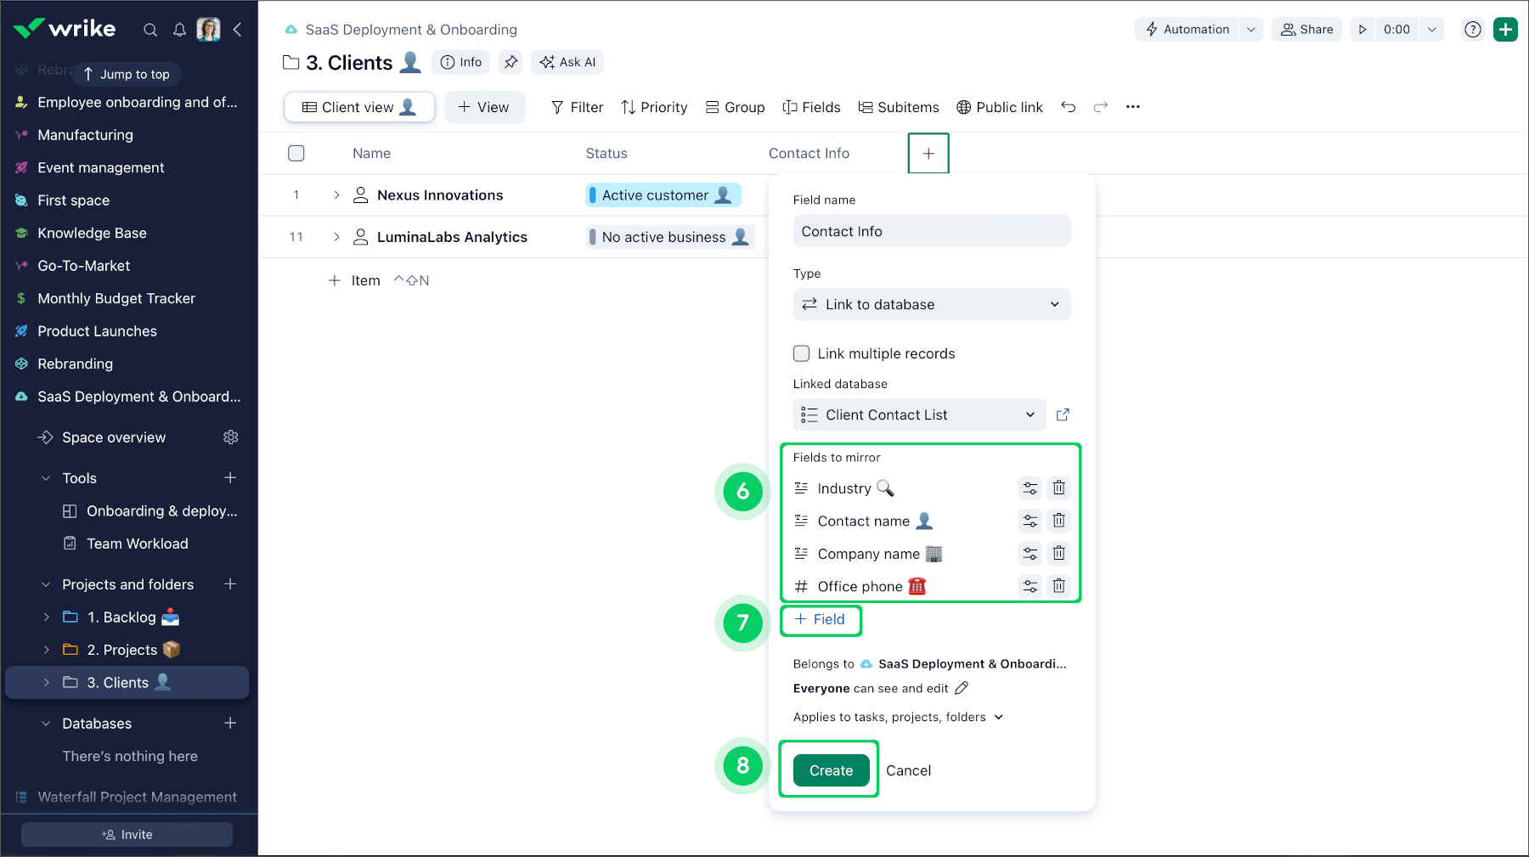Collapse the Databases section in sidebar
1529x857 pixels.
coord(46,723)
